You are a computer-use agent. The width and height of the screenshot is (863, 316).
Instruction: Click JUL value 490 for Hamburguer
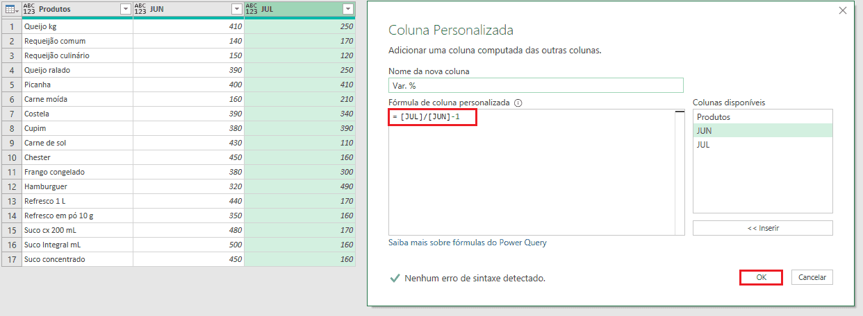pyautogui.click(x=299, y=186)
